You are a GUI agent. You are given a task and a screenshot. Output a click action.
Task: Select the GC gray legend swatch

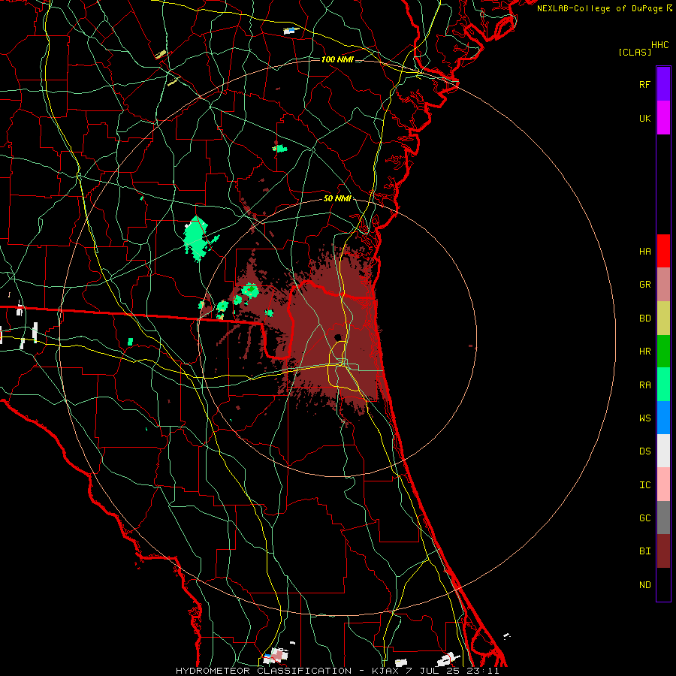point(663,518)
